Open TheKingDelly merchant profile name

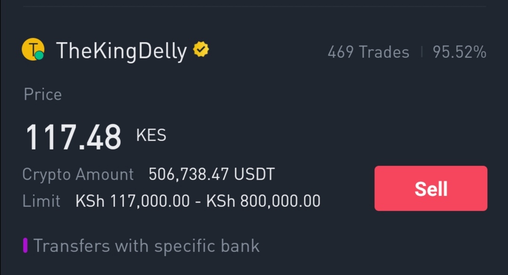pyautogui.click(x=121, y=51)
